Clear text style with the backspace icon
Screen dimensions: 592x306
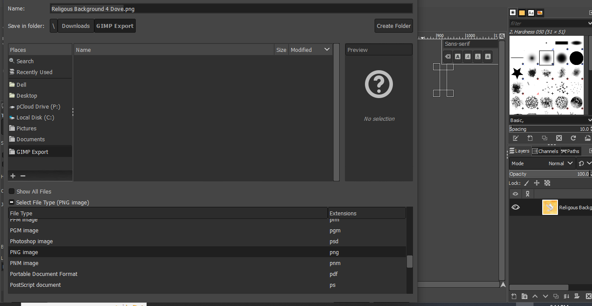point(447,56)
